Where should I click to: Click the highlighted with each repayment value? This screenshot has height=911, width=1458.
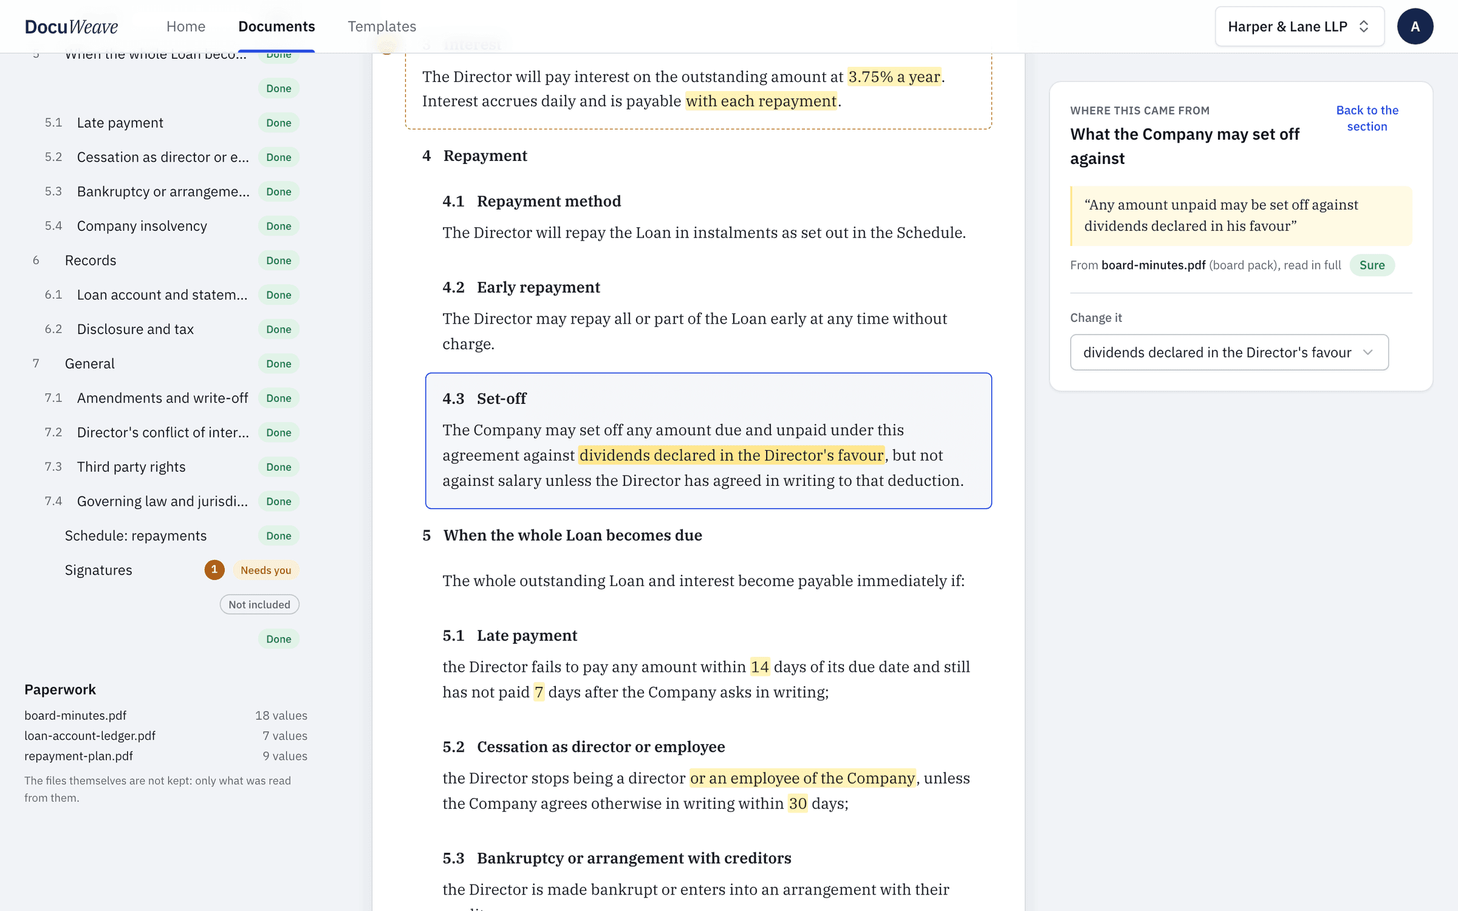(x=761, y=101)
